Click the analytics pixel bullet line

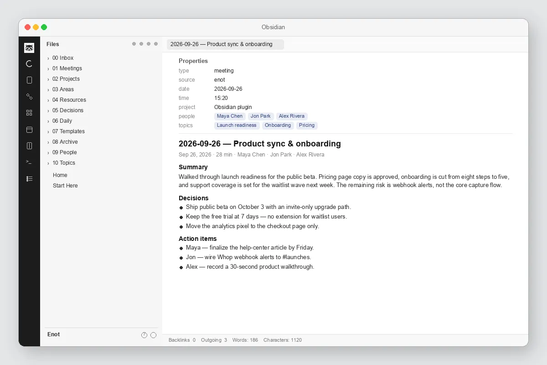pos(253,226)
